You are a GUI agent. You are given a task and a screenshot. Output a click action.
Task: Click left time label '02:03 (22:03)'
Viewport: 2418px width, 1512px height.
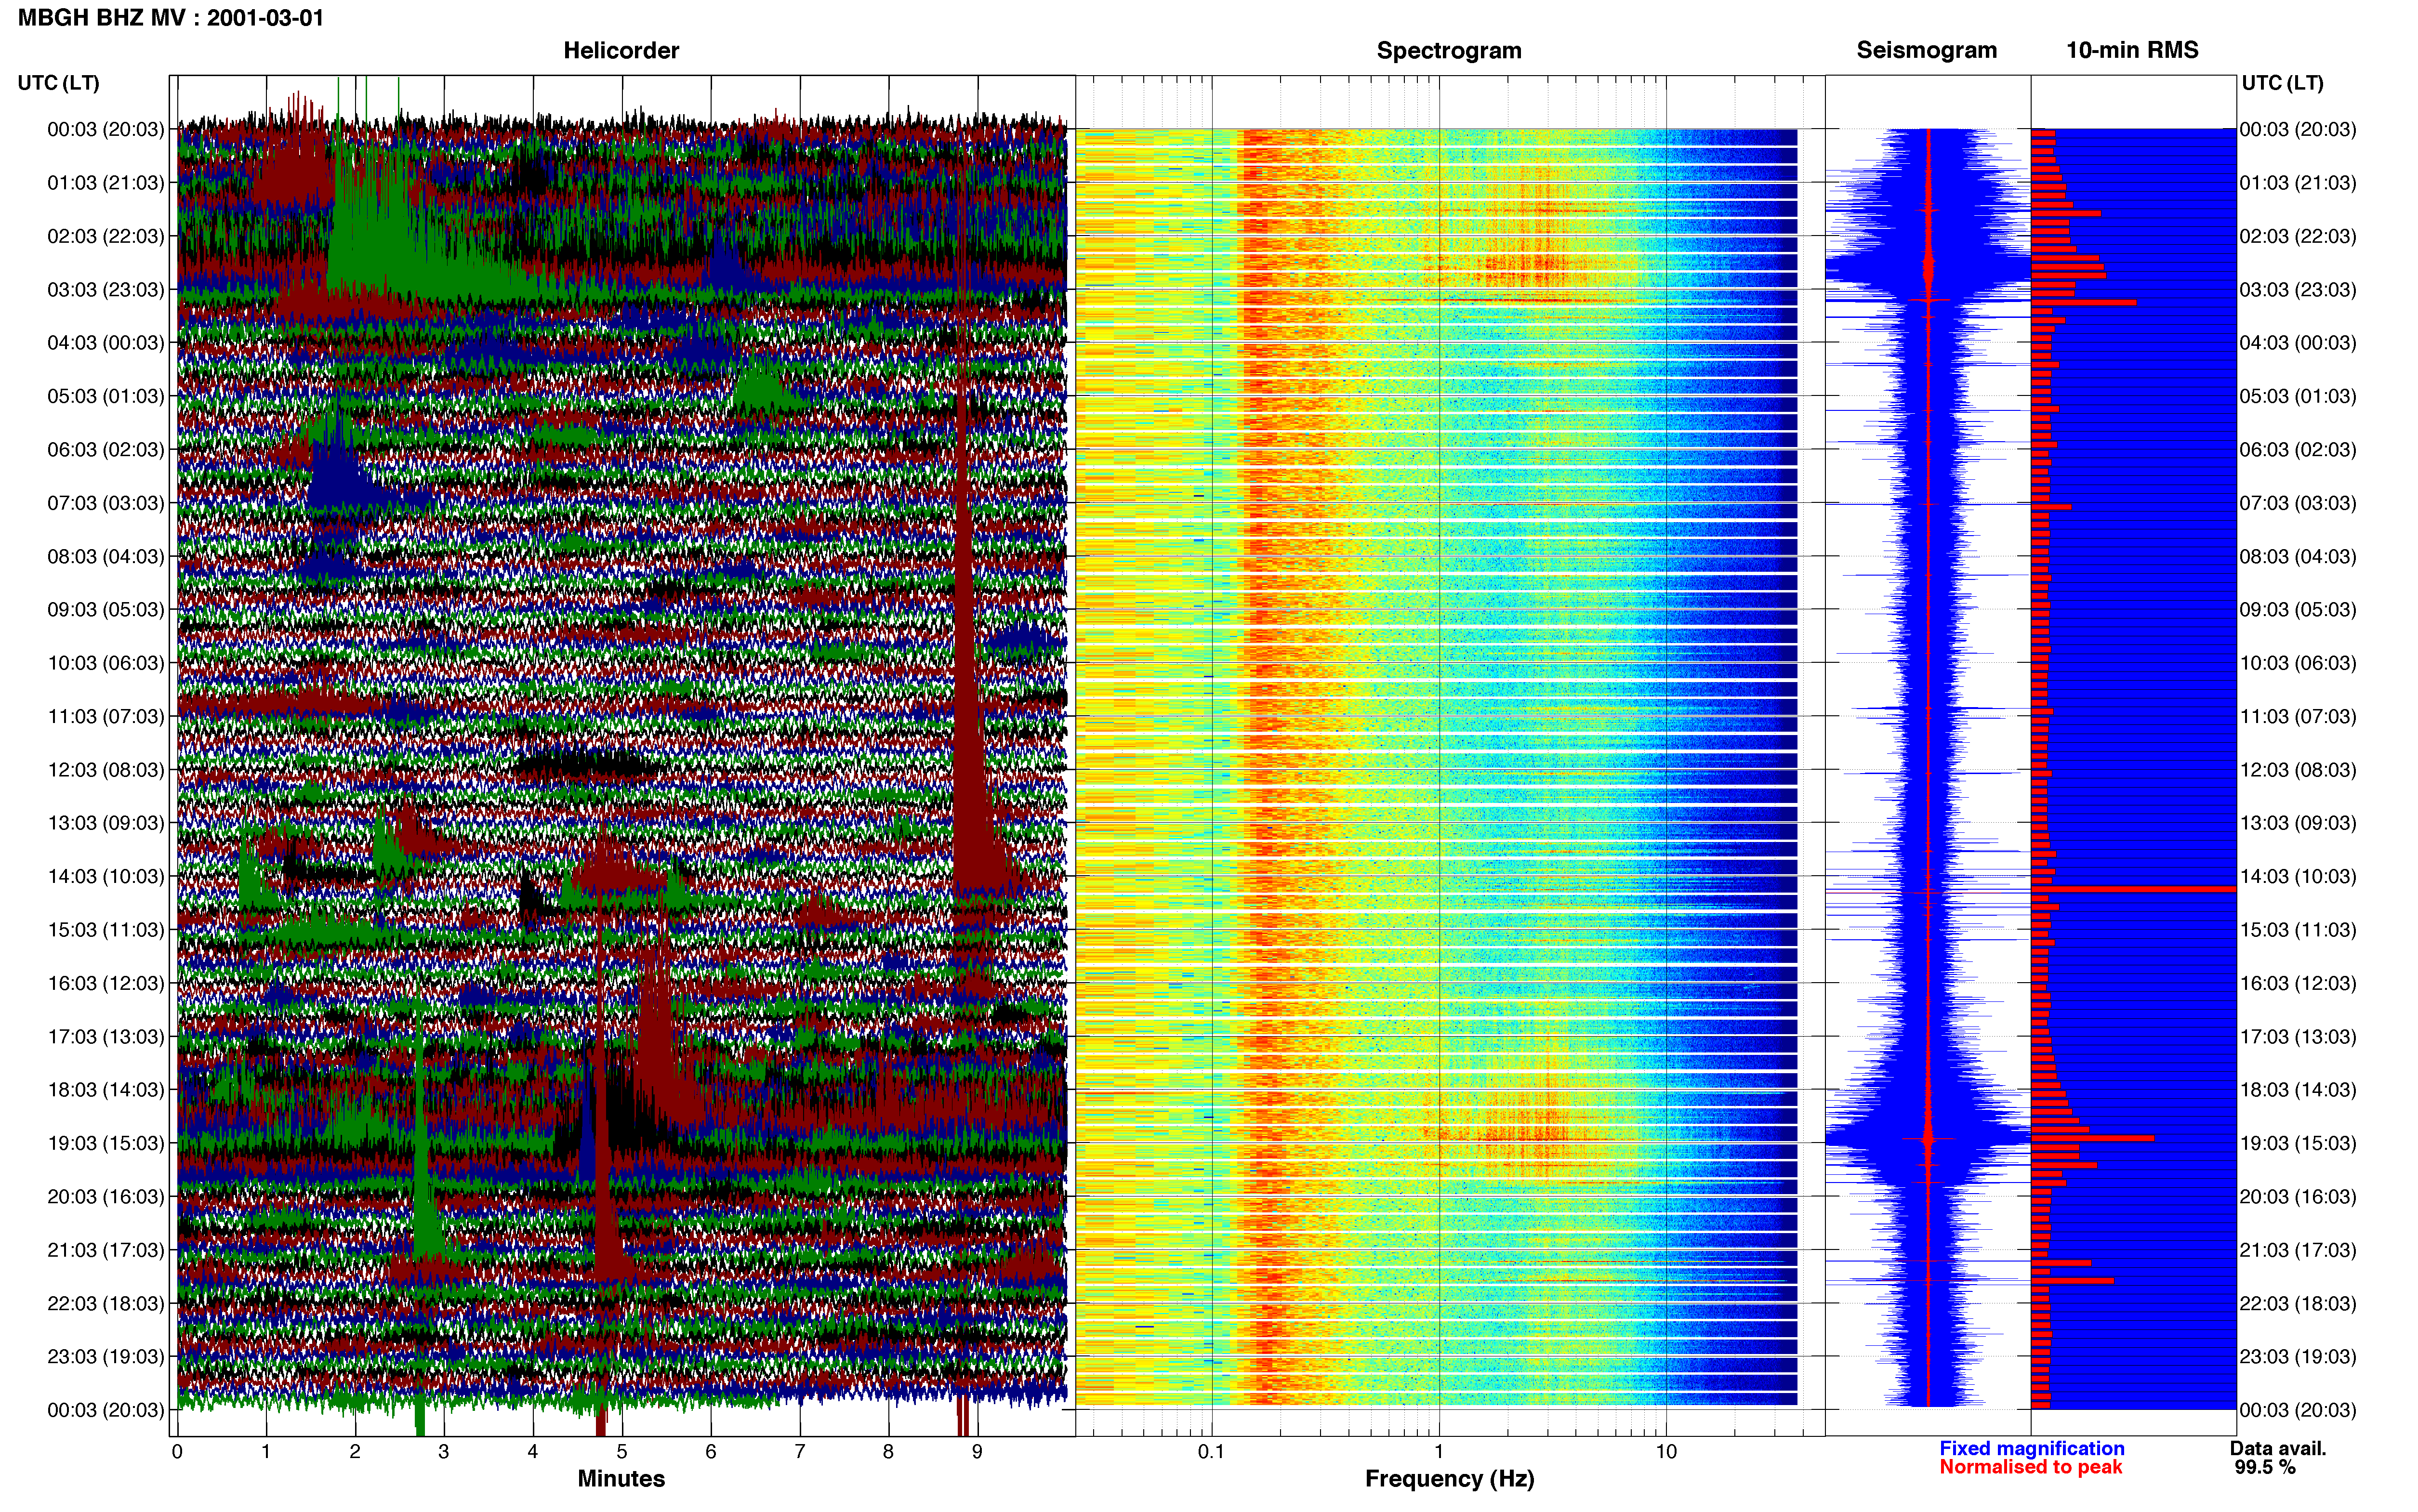(x=105, y=236)
